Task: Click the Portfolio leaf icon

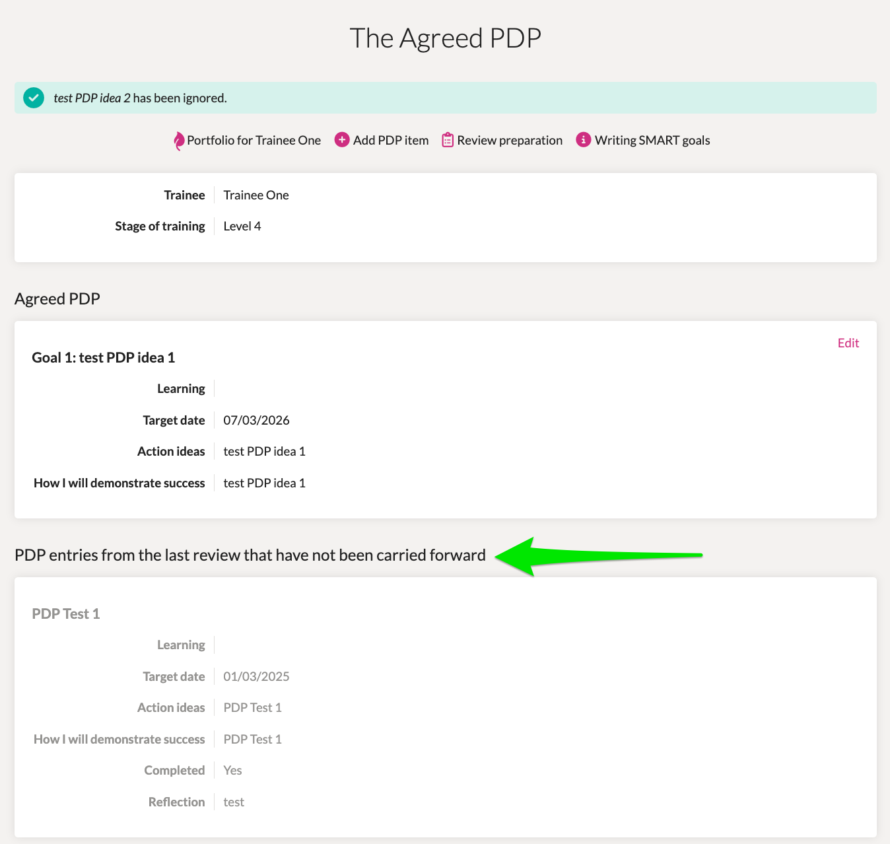Action: pos(178,141)
